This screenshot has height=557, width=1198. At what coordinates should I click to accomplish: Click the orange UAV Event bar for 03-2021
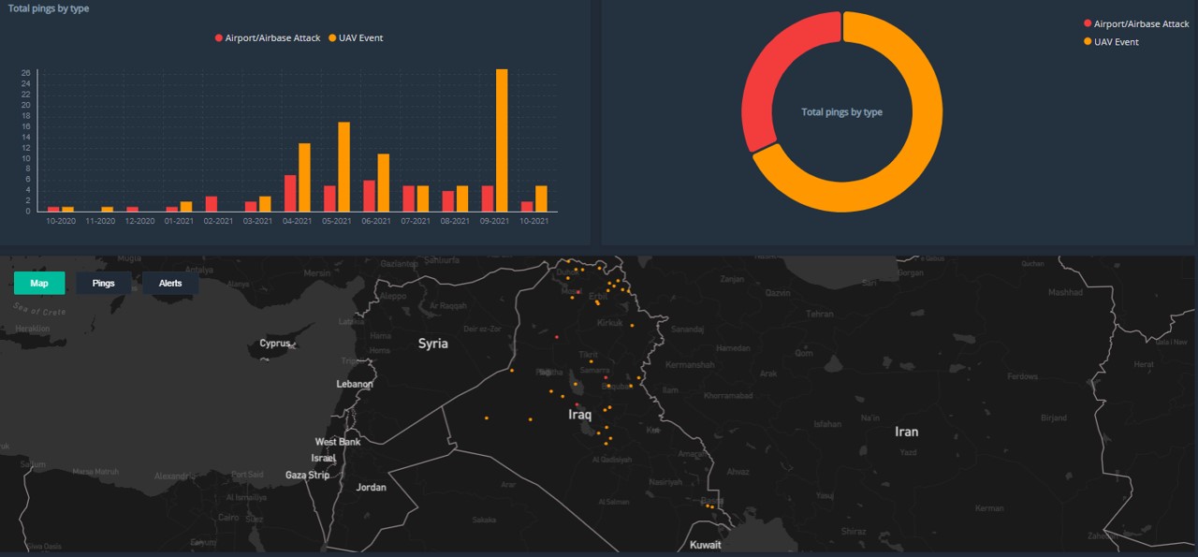(265, 203)
